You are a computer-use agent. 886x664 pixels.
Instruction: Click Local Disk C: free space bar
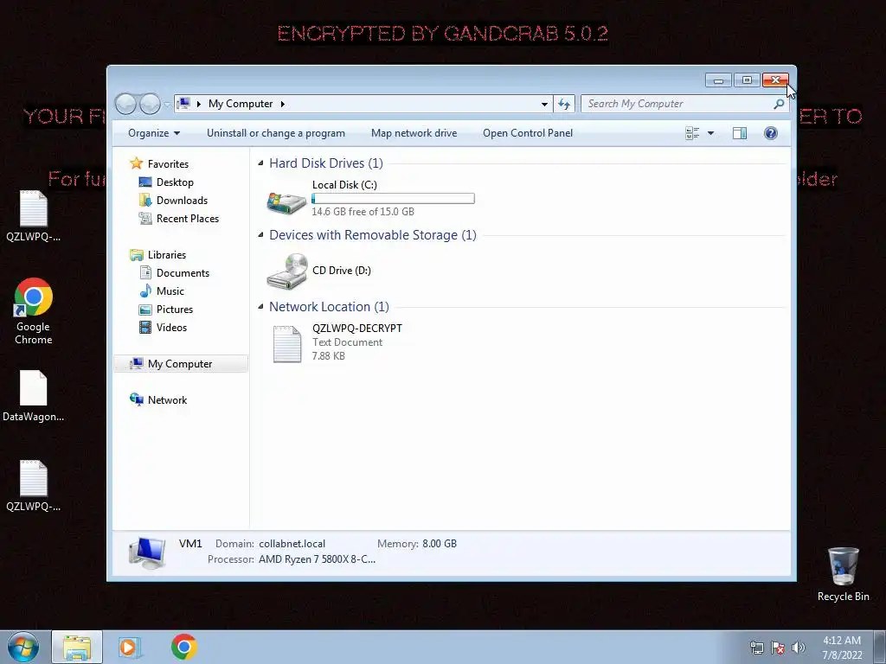tap(393, 198)
